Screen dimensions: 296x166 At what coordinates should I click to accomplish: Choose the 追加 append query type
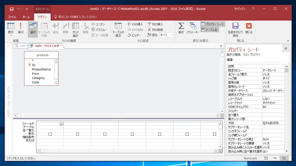(55, 28)
